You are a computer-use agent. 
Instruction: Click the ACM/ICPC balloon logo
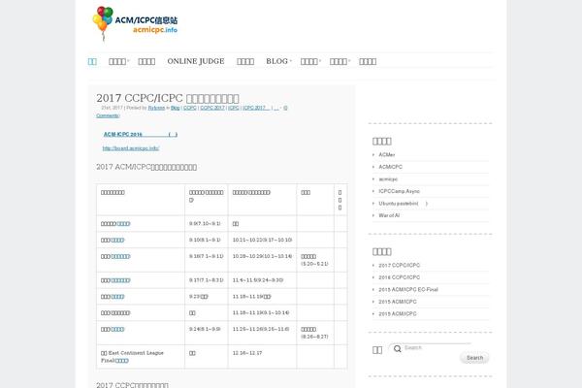pos(135,23)
